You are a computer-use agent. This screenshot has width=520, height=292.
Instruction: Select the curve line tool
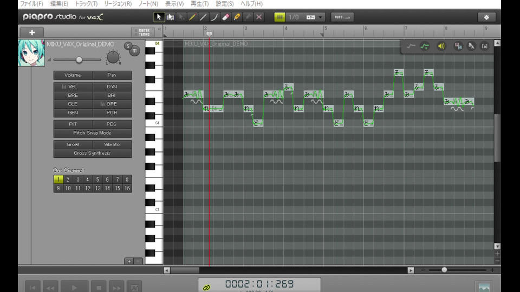click(x=214, y=17)
